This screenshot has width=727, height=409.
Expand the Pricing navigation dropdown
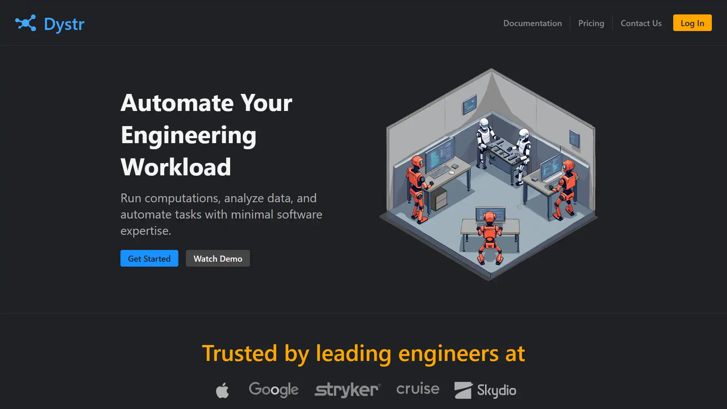[591, 23]
